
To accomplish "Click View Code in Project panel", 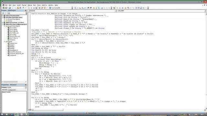I will 3,13.
